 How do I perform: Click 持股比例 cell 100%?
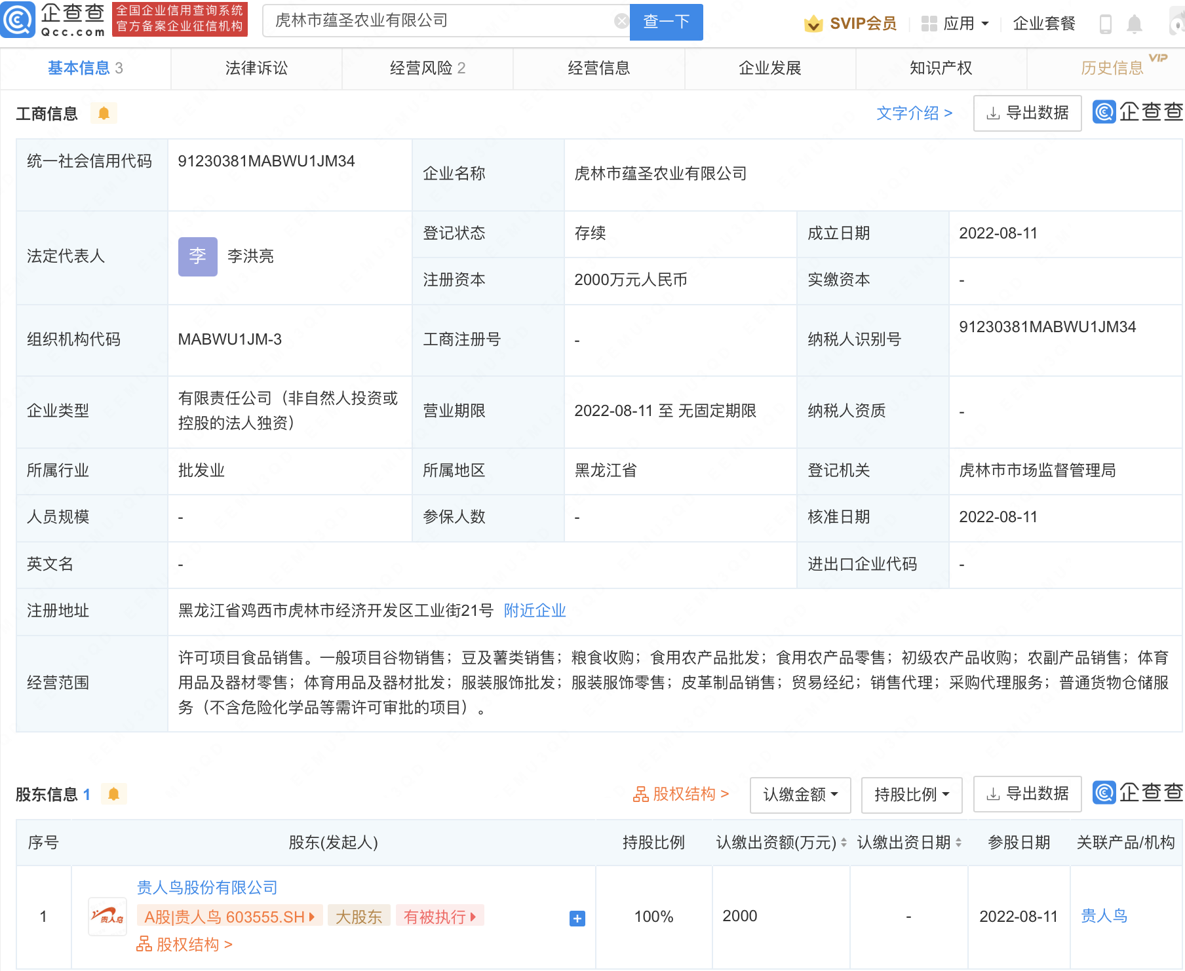(x=653, y=917)
